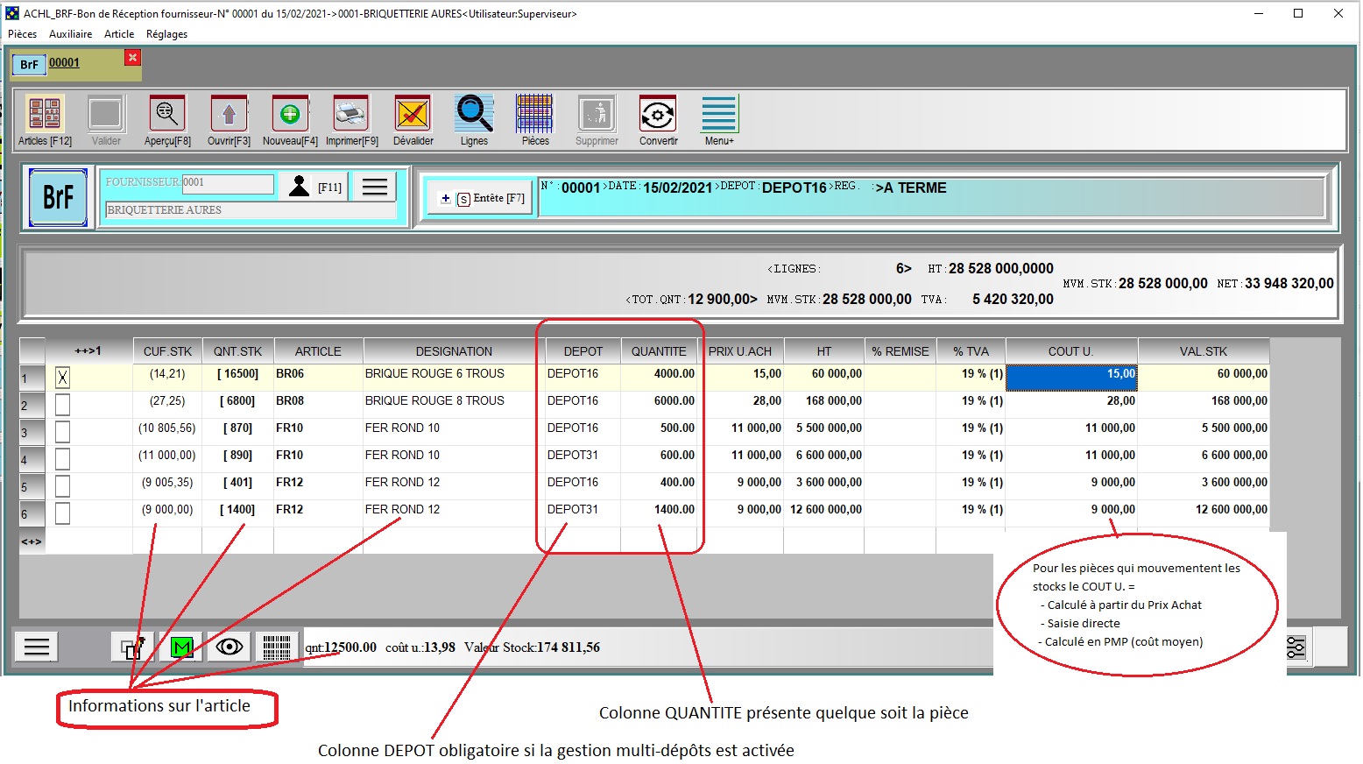
Task: Open the Réglages menu
Action: point(166,34)
